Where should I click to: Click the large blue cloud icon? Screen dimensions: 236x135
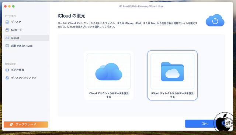pyautogui.click(x=109, y=72)
